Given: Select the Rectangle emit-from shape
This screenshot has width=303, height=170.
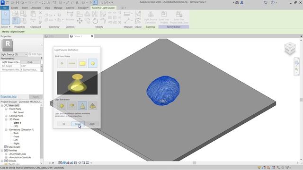Looking at the screenshot, I should pos(82,63).
